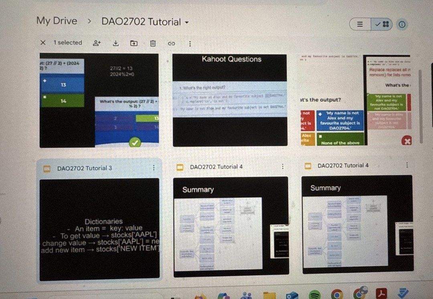
Task: Open Google Chrome from the taskbar
Action: coord(337,294)
